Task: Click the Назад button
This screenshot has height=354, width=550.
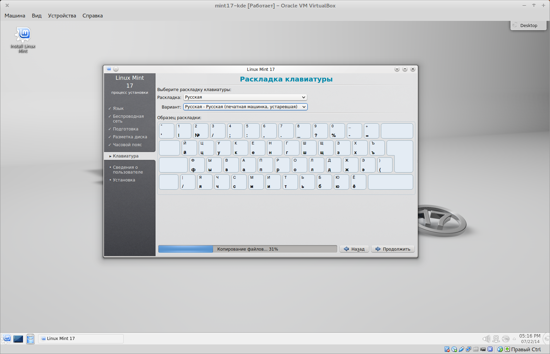Action: [354, 249]
